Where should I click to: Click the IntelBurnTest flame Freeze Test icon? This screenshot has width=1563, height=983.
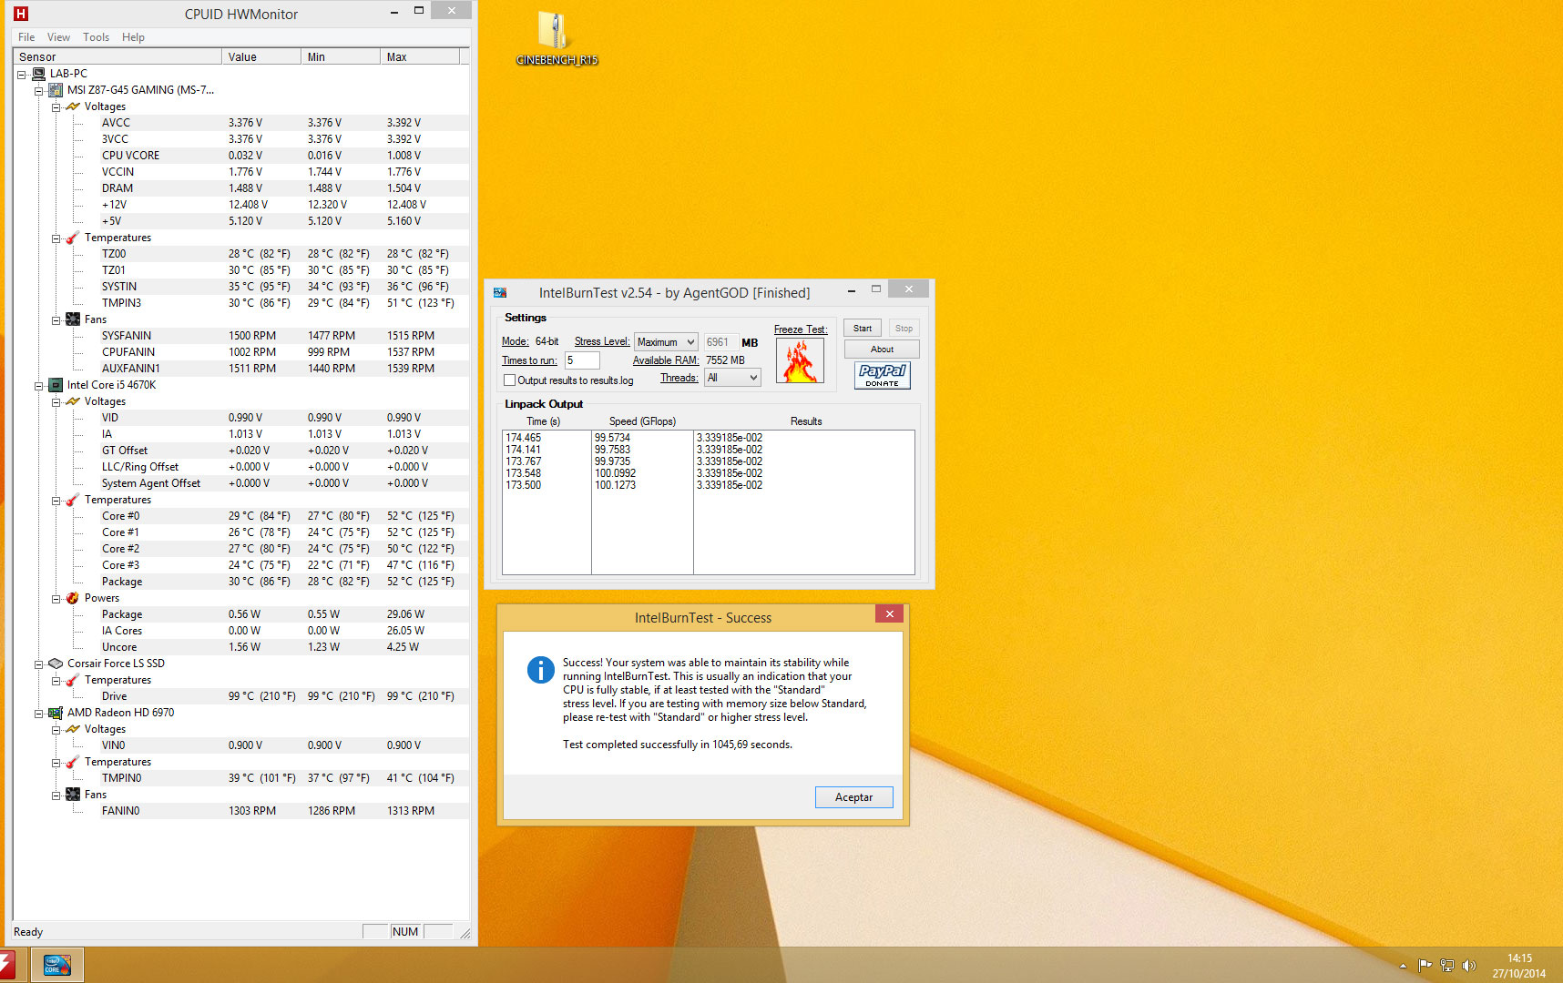(800, 360)
